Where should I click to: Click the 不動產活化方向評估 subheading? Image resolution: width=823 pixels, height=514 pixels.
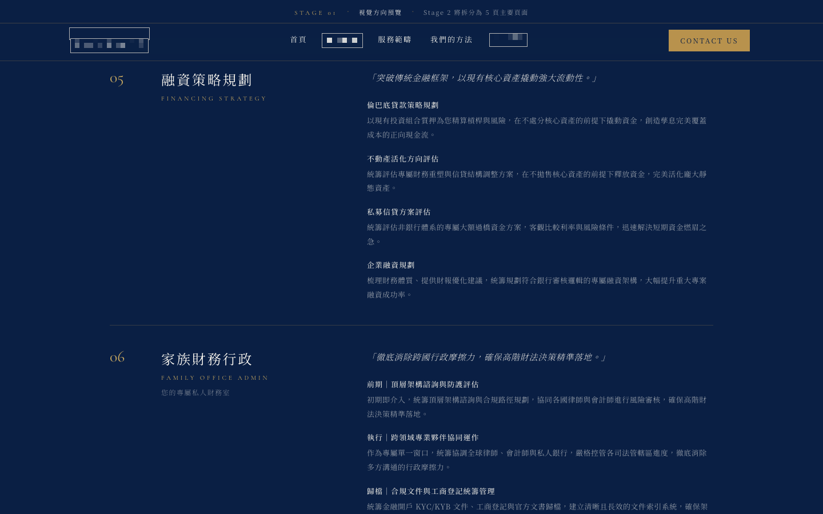point(403,159)
